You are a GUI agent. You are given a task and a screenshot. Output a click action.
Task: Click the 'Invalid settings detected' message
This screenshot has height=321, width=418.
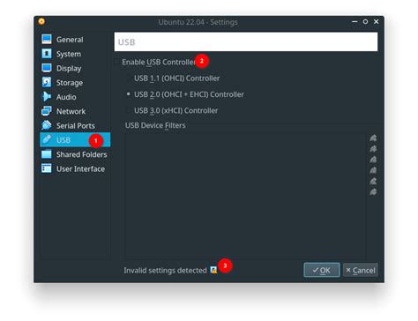[x=165, y=270]
